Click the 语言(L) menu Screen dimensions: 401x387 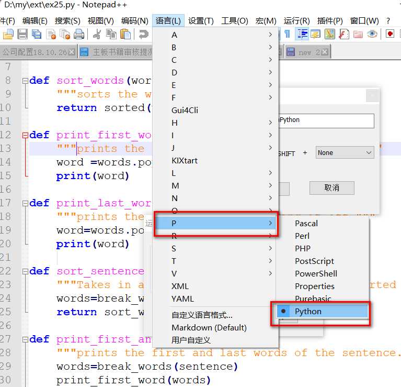click(x=168, y=21)
